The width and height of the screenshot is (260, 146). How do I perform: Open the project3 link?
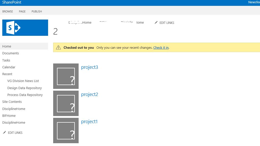point(90,67)
